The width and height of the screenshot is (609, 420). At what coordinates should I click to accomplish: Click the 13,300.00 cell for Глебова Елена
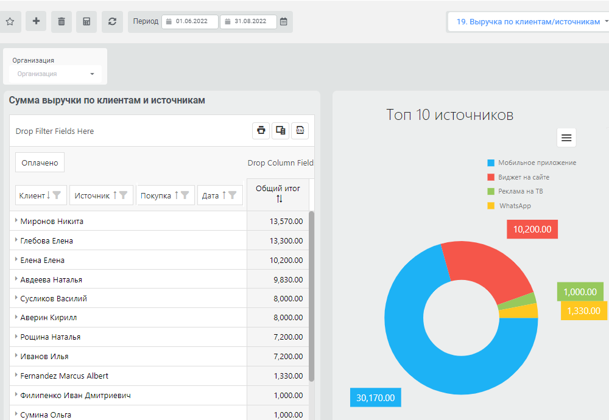[278, 240]
